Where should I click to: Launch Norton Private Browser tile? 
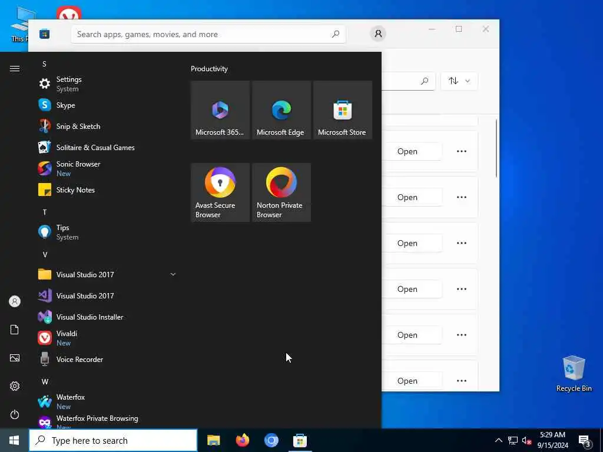coord(281,192)
